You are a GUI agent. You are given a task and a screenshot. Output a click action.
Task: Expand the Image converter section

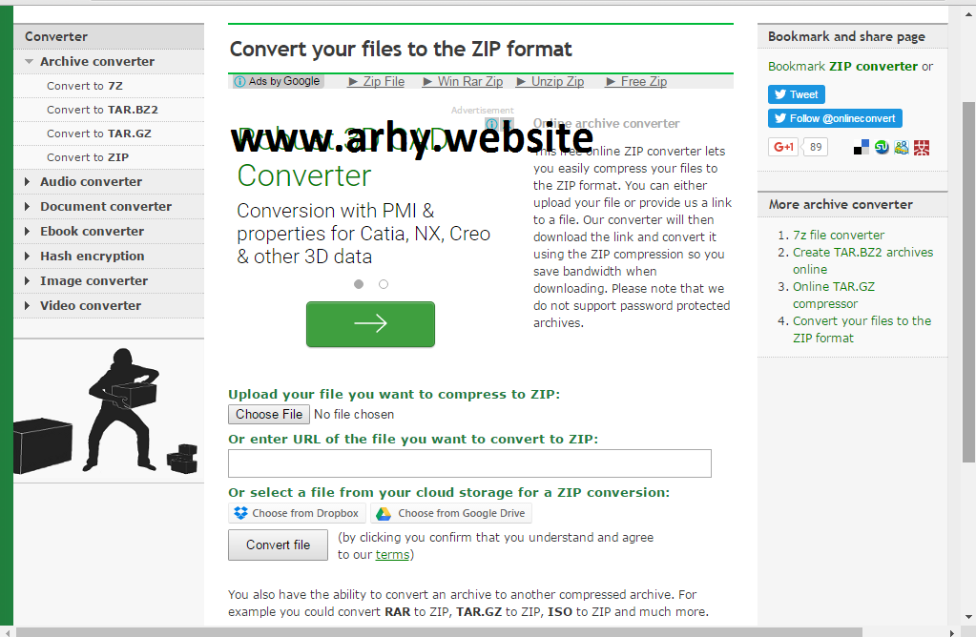(x=109, y=281)
